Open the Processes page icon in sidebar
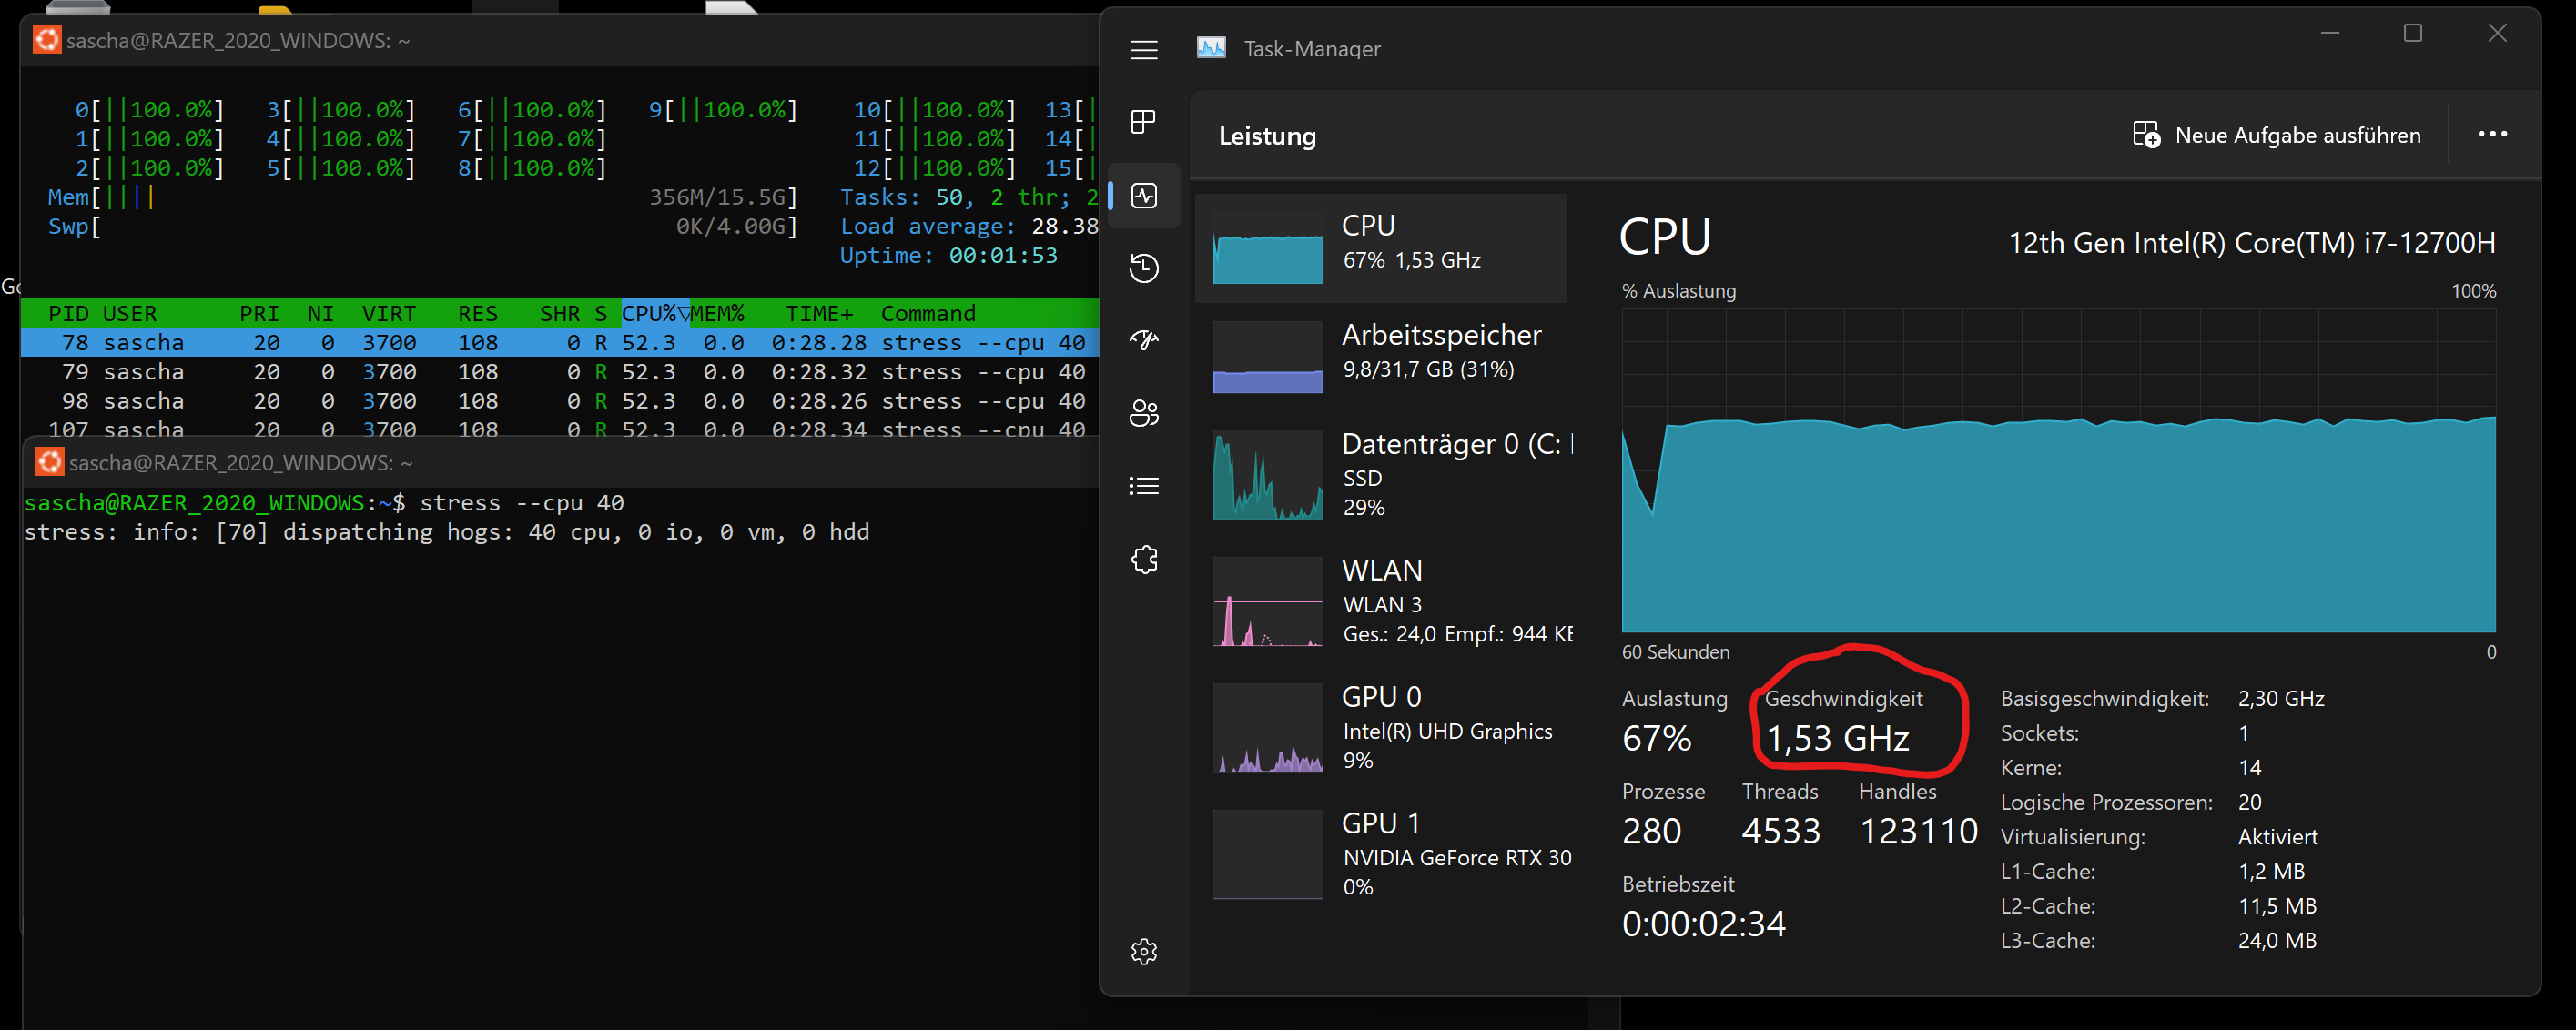2576x1030 pixels. (x=1143, y=122)
